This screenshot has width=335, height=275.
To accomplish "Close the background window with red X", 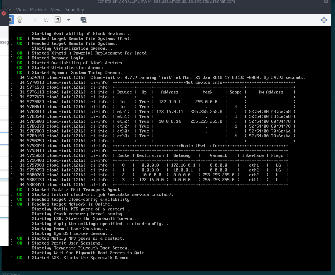I will [4, 13].
